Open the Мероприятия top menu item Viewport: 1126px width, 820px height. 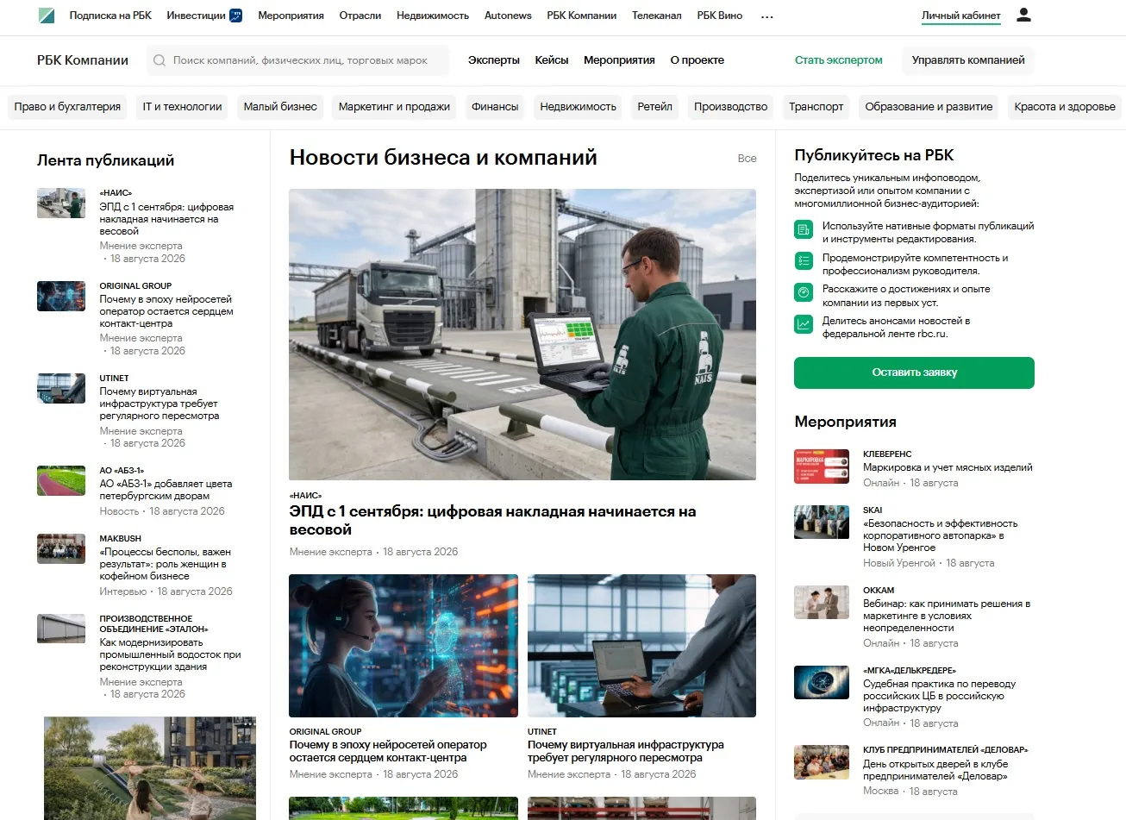[291, 16]
